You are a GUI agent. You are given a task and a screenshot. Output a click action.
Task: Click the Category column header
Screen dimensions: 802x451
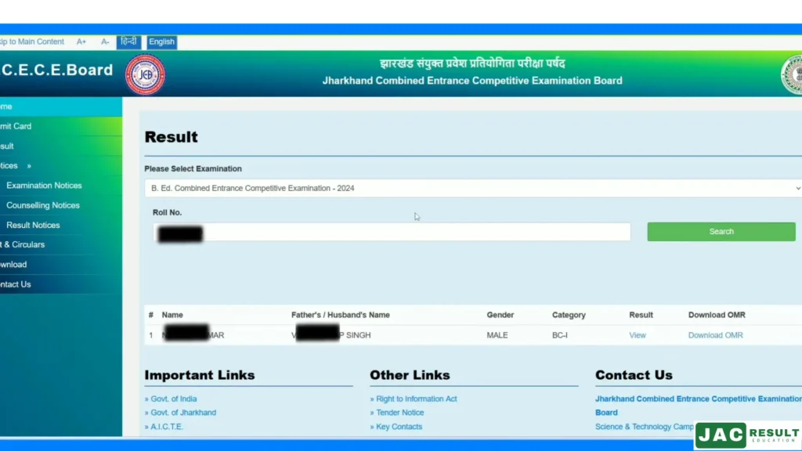(569, 315)
